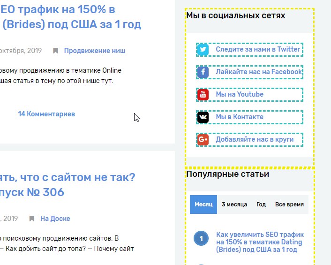Open Добавляйте нас в круги link
This screenshot has width=331, height=265.
(255, 139)
